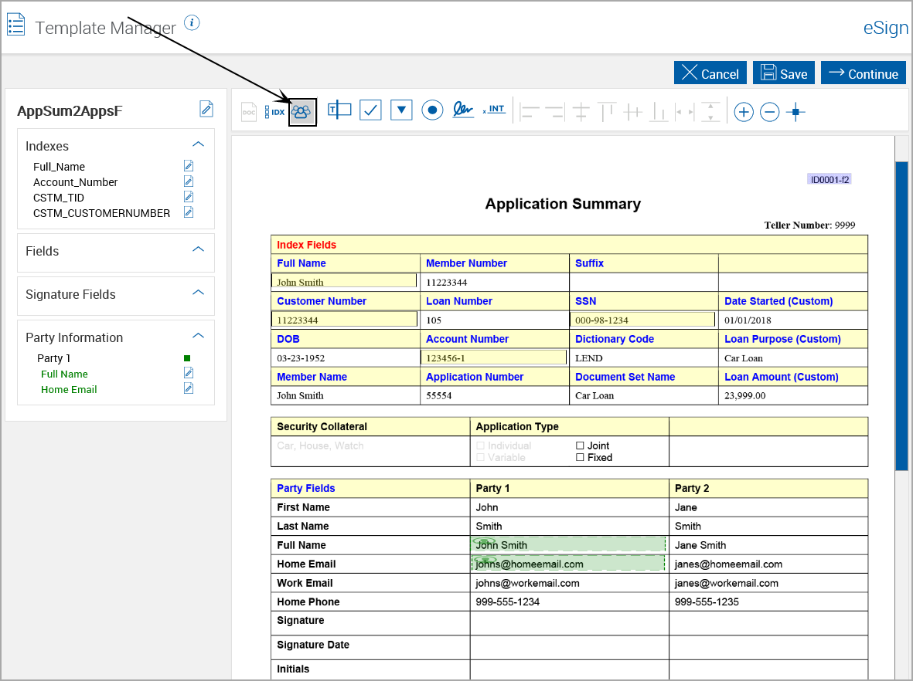Select the text field tool
The height and width of the screenshot is (681, 913).
point(339,110)
